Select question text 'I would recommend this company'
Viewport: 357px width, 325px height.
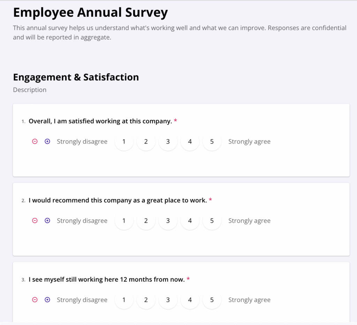click(x=117, y=200)
